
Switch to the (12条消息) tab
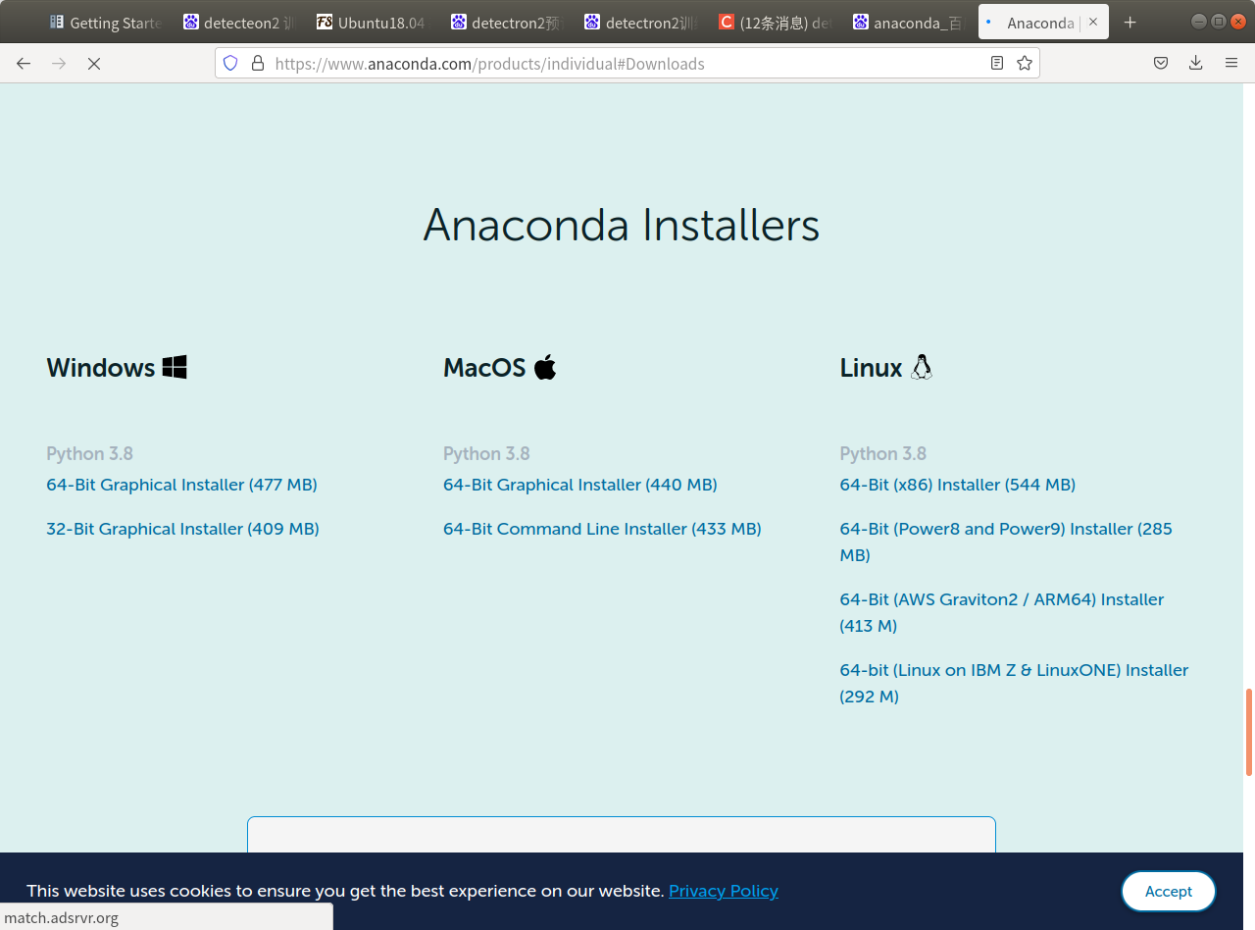pos(776,22)
